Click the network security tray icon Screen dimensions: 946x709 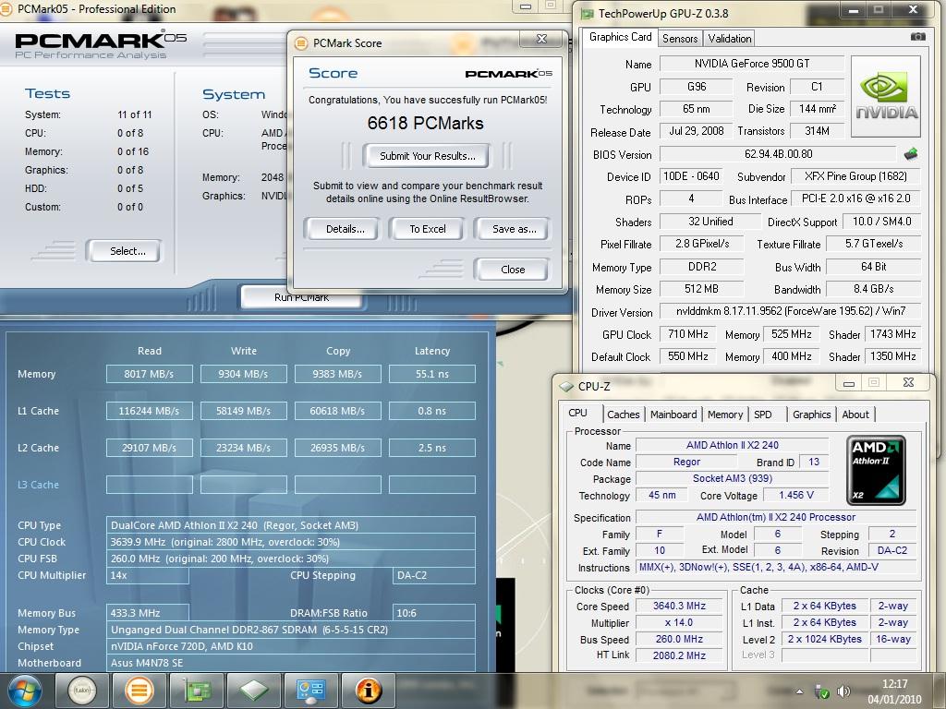click(x=821, y=691)
